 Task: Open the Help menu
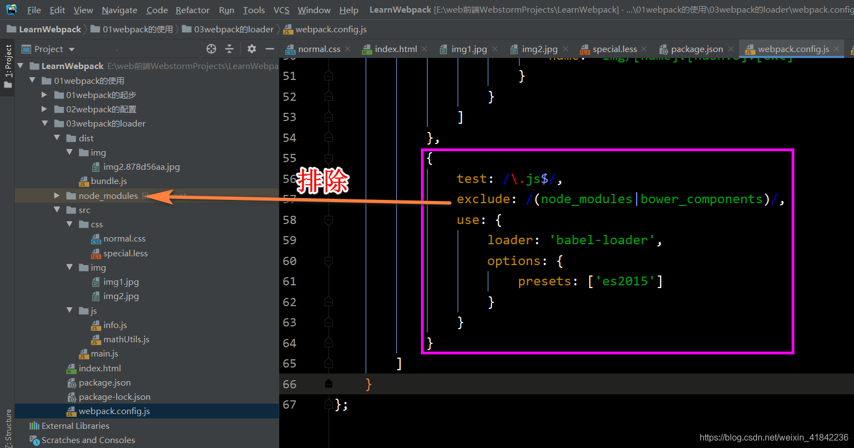coord(349,10)
